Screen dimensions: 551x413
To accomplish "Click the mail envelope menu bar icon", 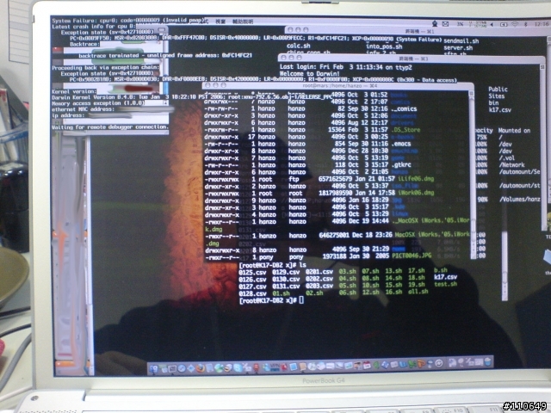I will pyautogui.click(x=445, y=24).
